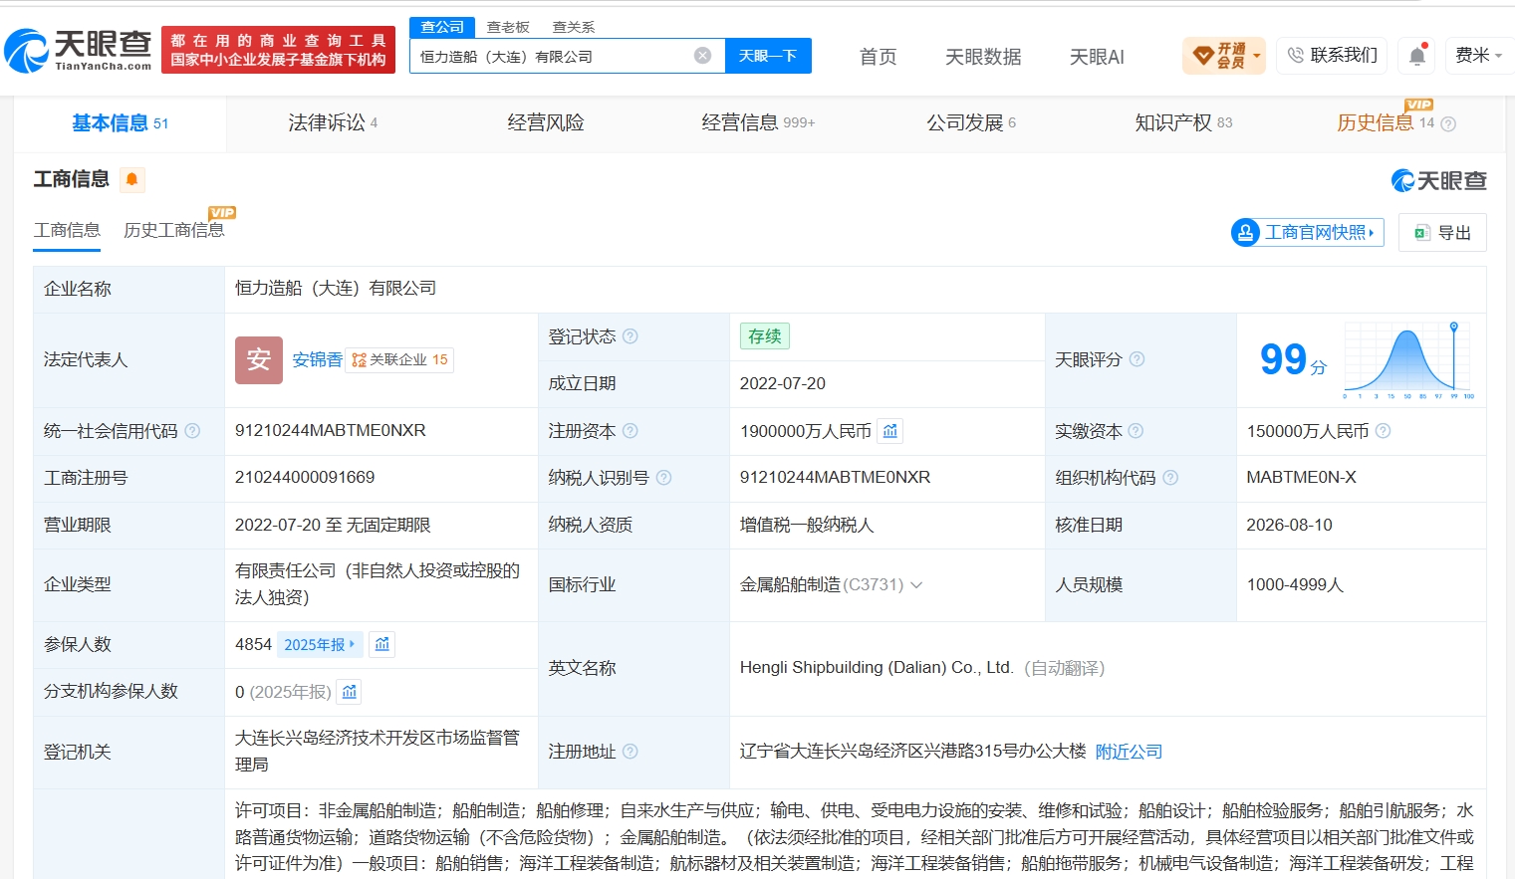Switch to the 查老板 search tab
The width and height of the screenshot is (1515, 879).
508,27
